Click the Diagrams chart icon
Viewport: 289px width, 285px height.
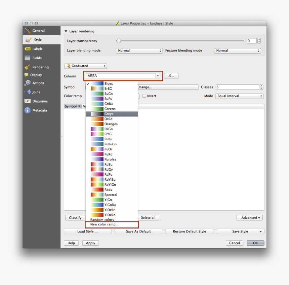(28, 101)
